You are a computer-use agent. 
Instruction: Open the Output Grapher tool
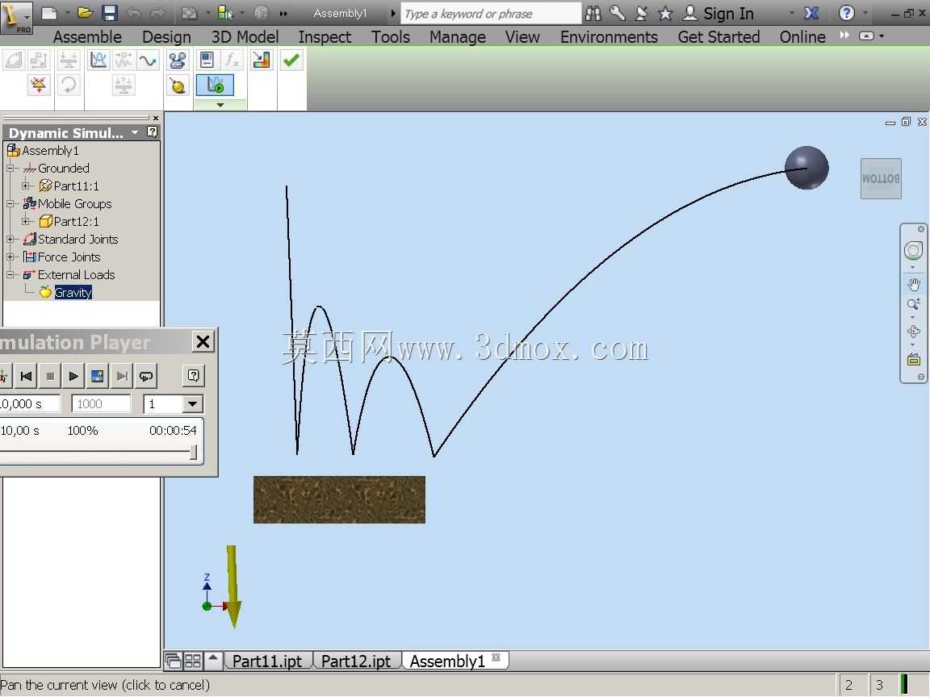98,60
